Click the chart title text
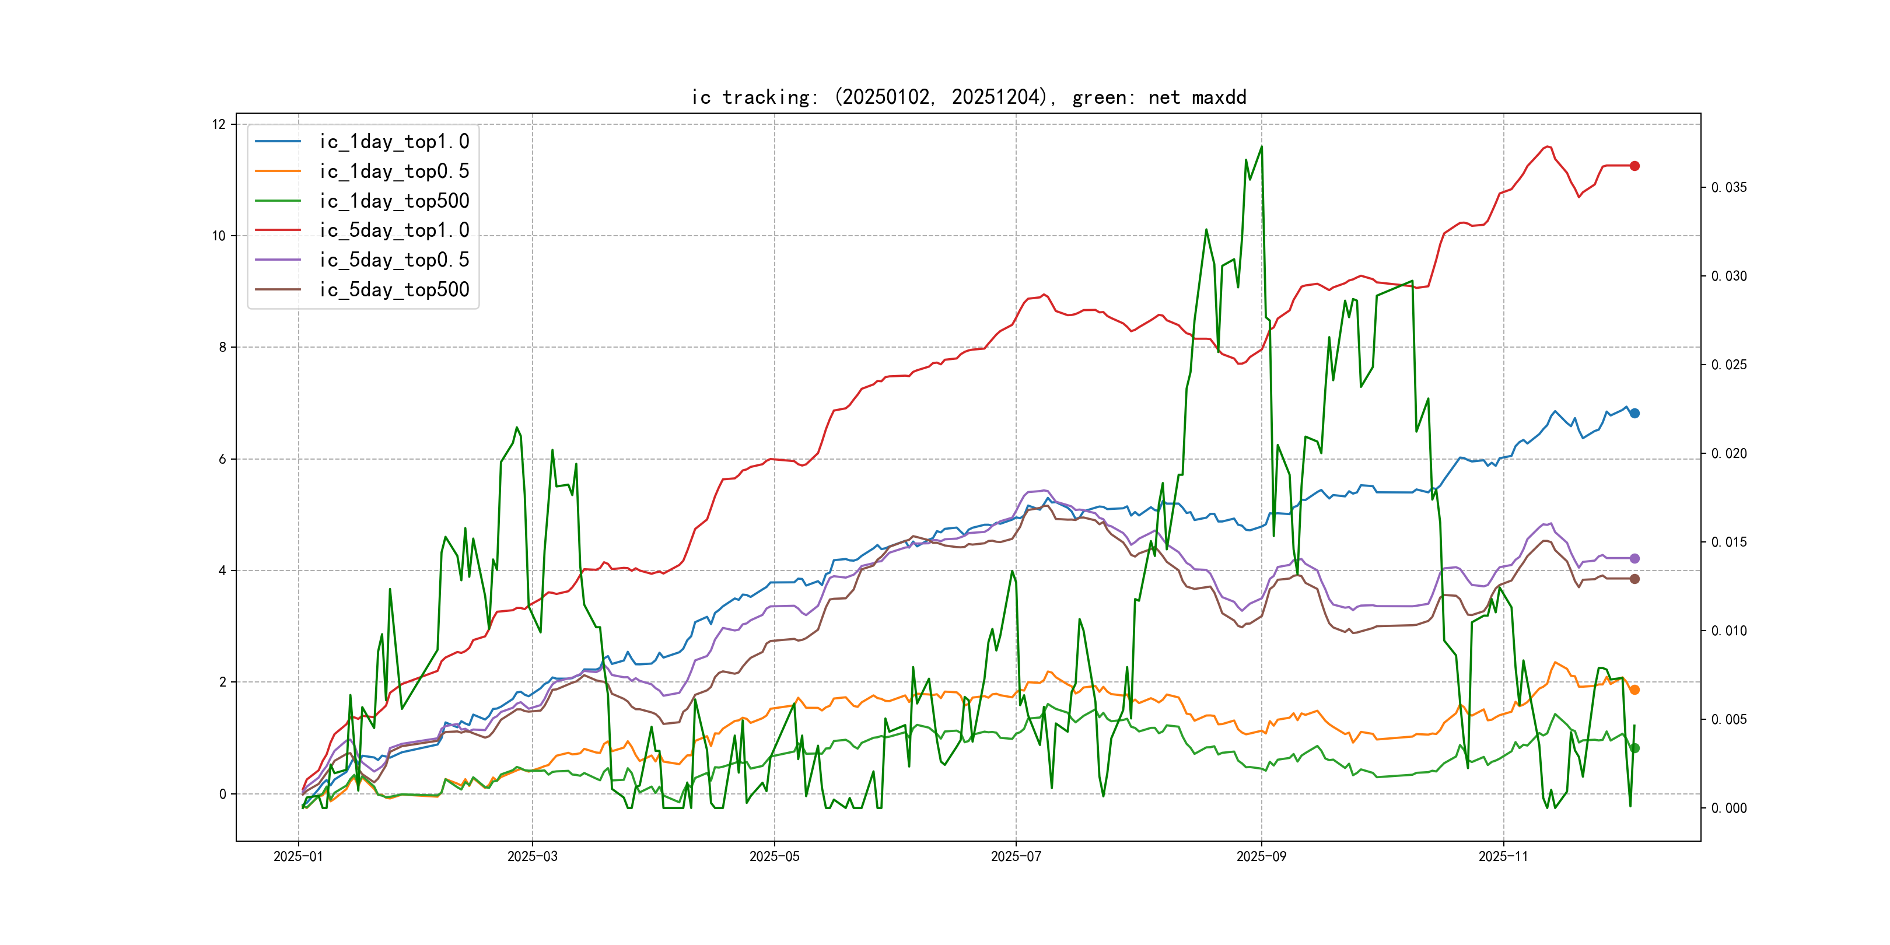The image size is (1890, 945). 968,97
